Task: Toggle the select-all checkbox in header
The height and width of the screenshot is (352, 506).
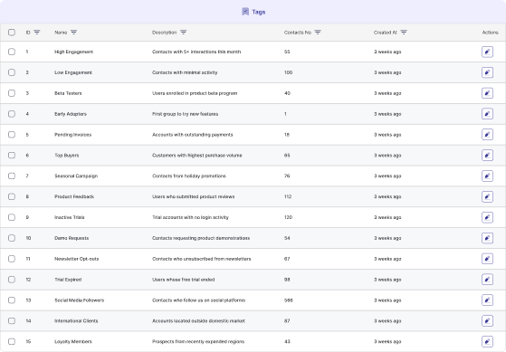Action: pyautogui.click(x=12, y=33)
